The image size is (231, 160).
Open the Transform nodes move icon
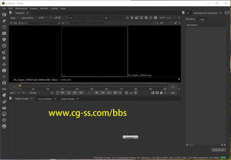point(4,64)
